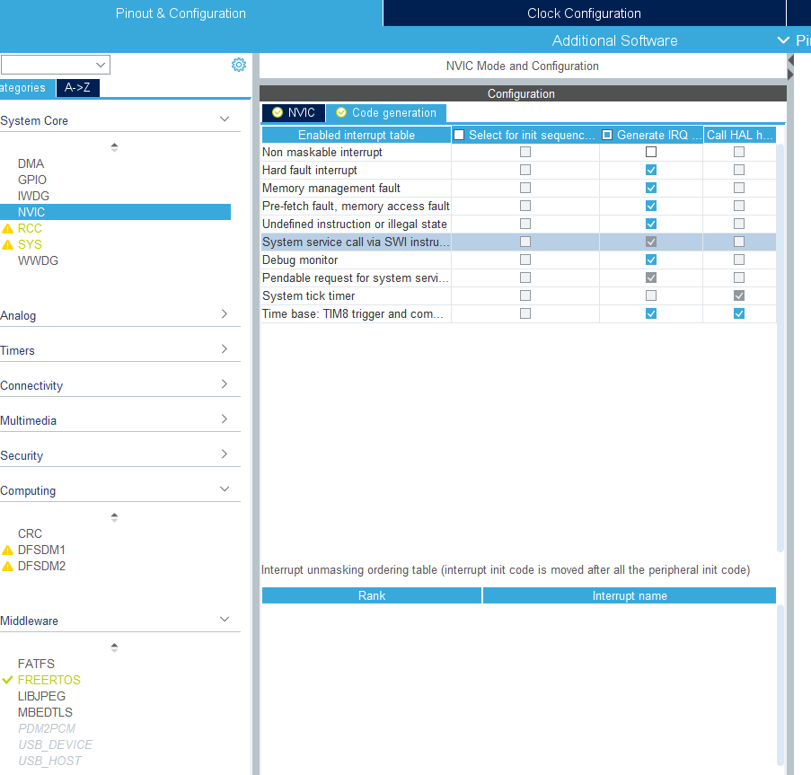This screenshot has width=811, height=775.
Task: Select IWDG in System Core
Action: (33, 196)
